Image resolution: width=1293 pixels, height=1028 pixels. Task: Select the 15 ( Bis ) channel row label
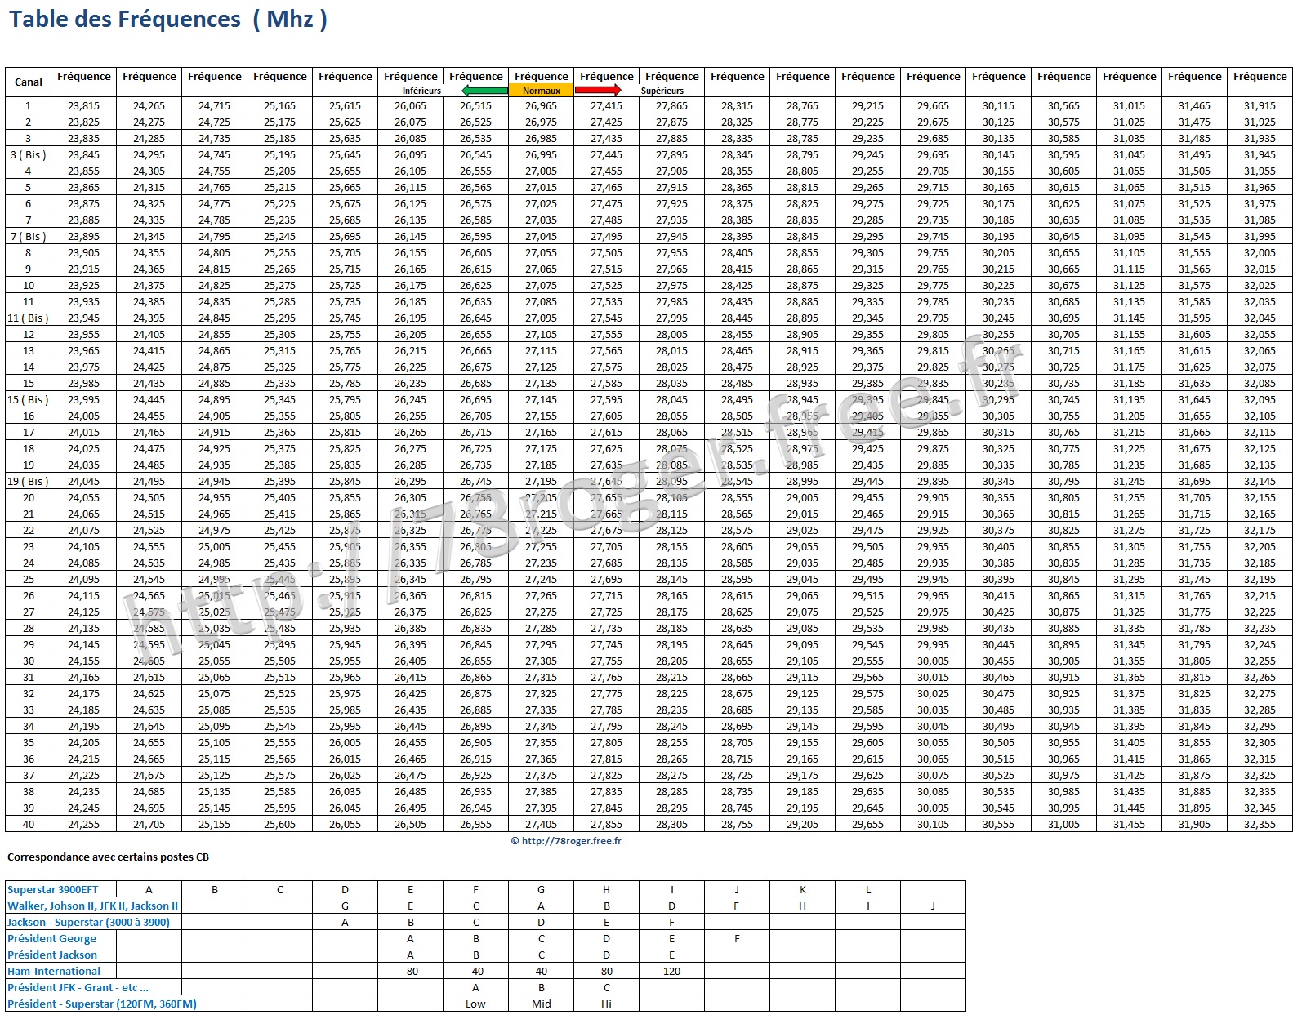tap(29, 400)
